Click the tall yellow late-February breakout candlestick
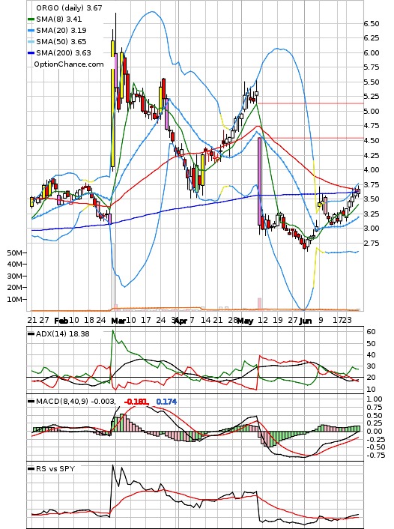Screen dimensions: 394x529 coord(112,103)
